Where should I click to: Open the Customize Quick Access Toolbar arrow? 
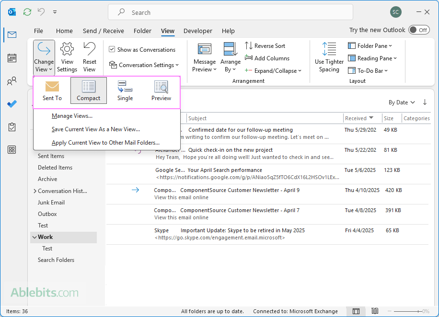pos(55,12)
